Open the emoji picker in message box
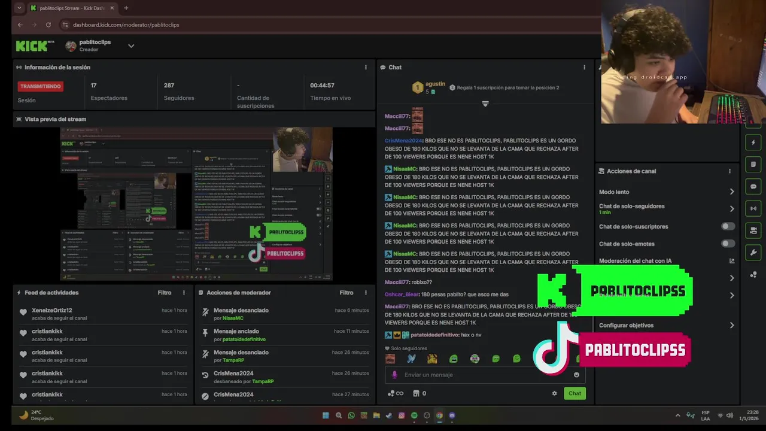The height and width of the screenshot is (431, 766). point(576,375)
